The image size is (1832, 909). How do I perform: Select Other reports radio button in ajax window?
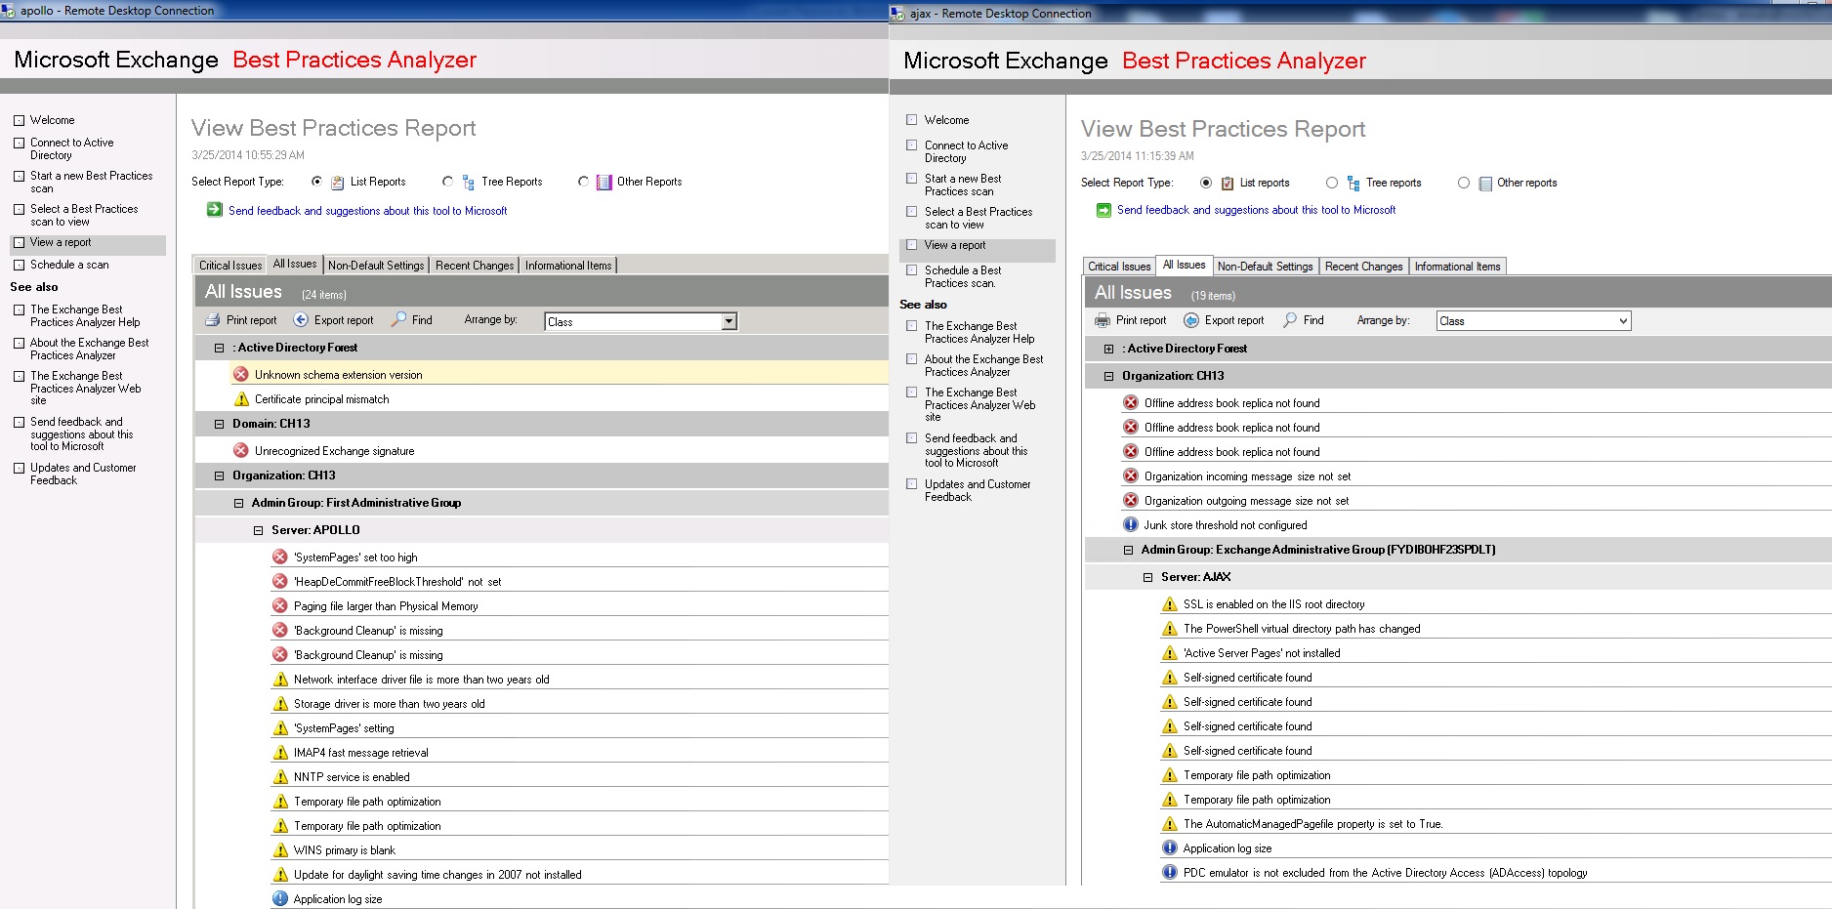click(1463, 183)
